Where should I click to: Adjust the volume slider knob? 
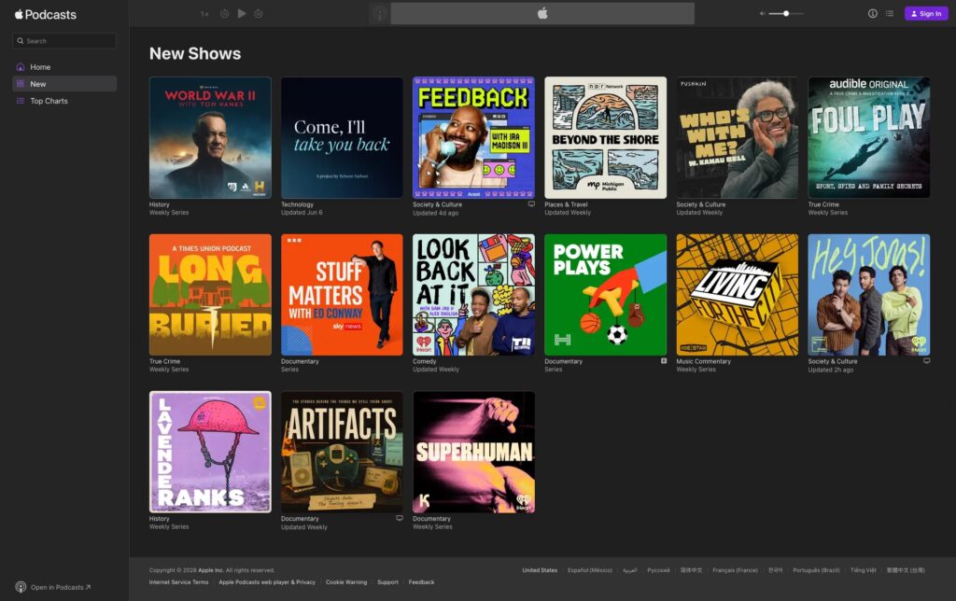click(x=786, y=13)
